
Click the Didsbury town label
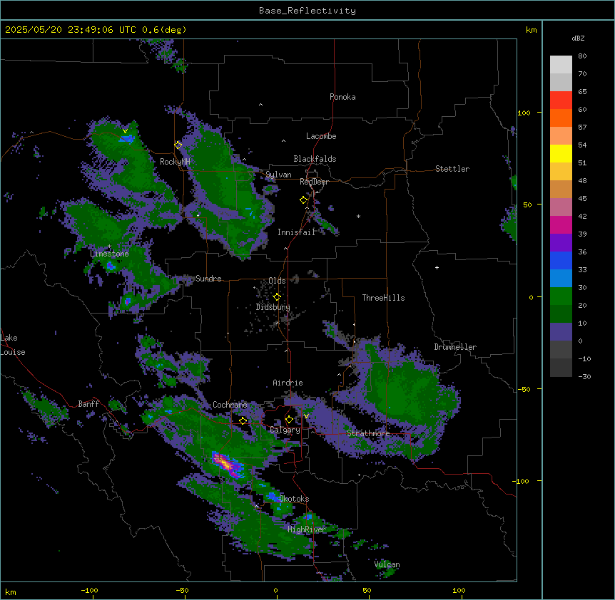[x=273, y=307]
